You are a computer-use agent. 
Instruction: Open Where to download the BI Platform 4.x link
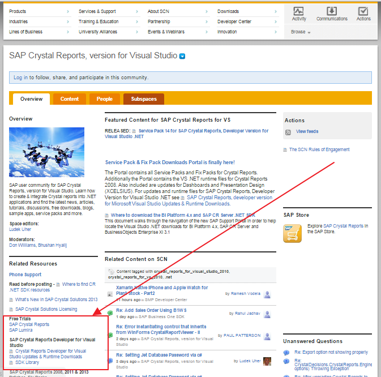pos(183,215)
